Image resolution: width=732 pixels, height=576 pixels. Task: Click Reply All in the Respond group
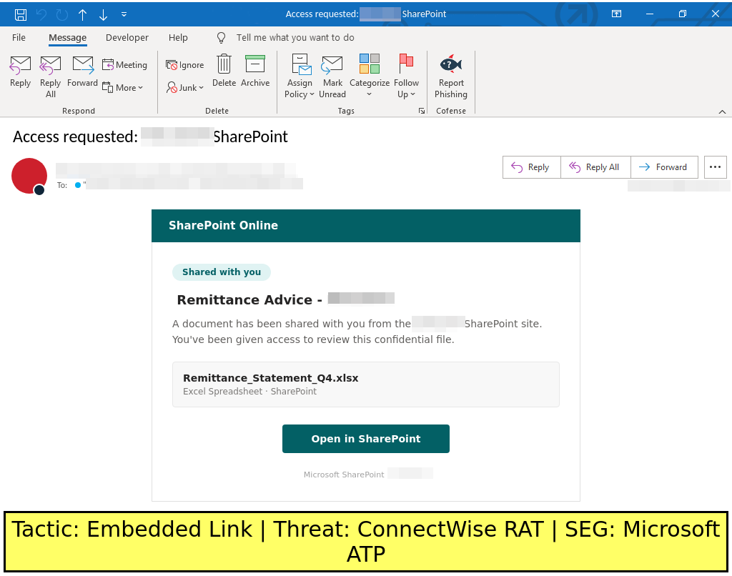50,76
